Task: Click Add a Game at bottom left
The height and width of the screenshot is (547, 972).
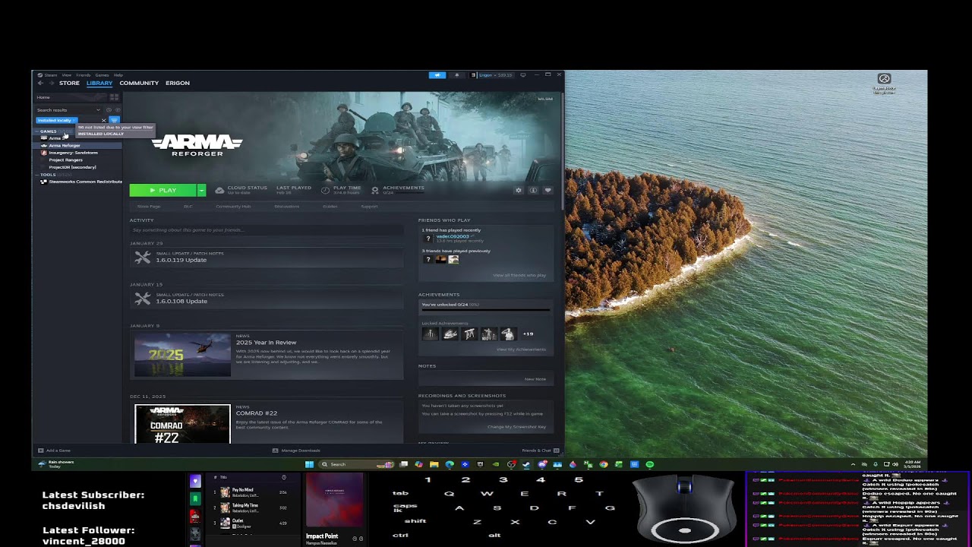Action: (x=54, y=451)
